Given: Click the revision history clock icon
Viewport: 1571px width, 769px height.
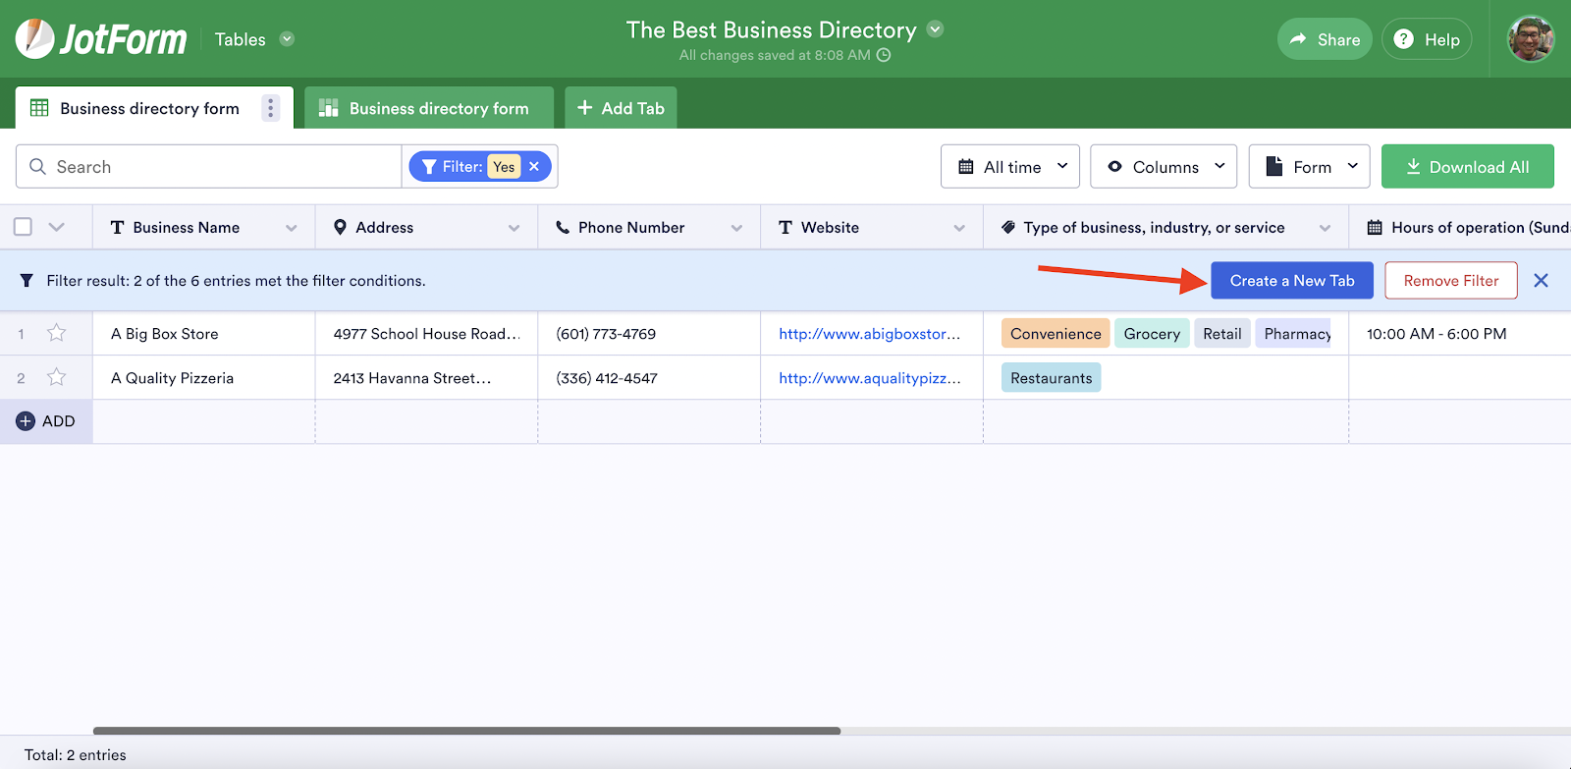Looking at the screenshot, I should tap(884, 55).
